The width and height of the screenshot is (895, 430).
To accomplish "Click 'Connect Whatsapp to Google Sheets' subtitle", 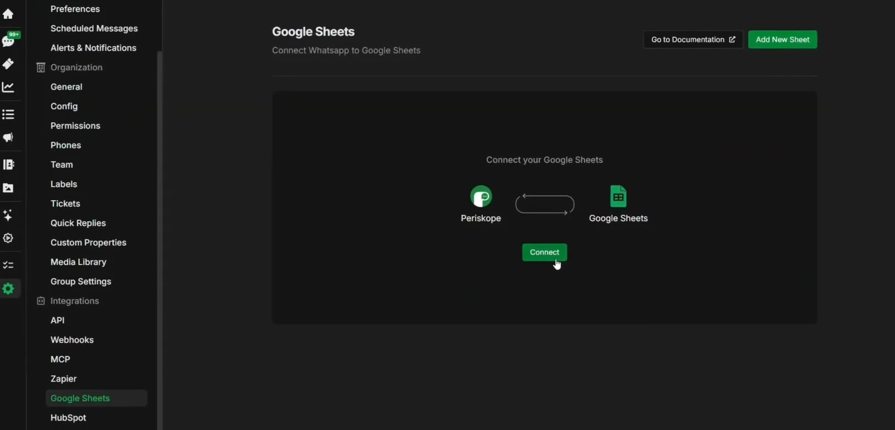I will tap(346, 51).
